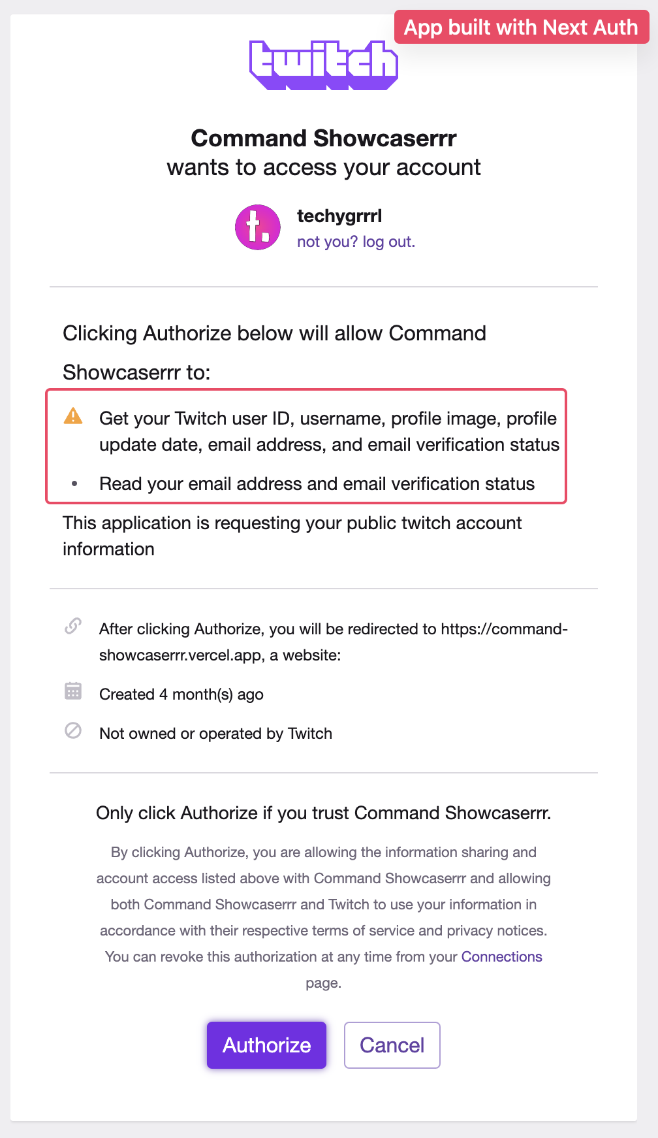Click the bullet beside the email address scope
Image resolution: width=658 pixels, height=1138 pixels.
point(74,484)
